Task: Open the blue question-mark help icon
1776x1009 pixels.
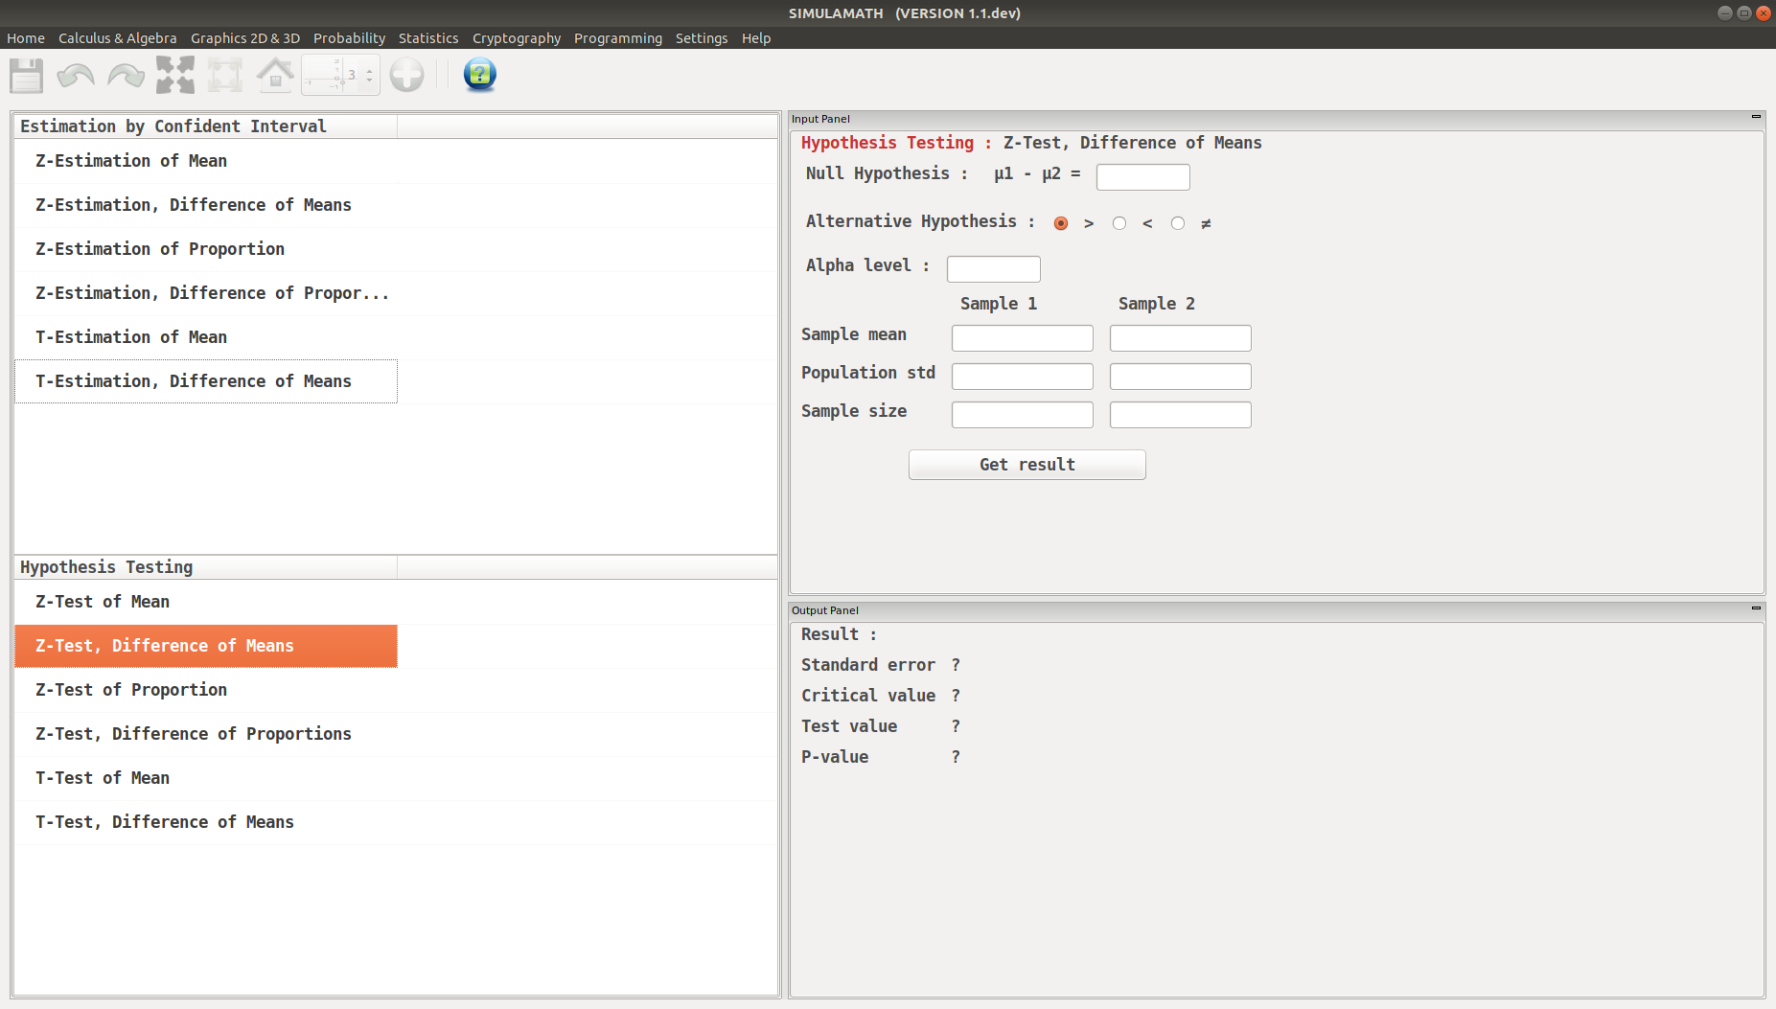Action: pyautogui.click(x=479, y=75)
